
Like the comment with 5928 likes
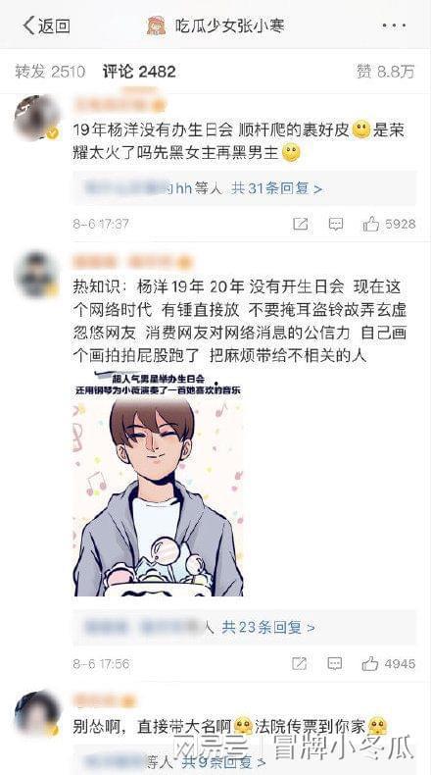[390, 224]
